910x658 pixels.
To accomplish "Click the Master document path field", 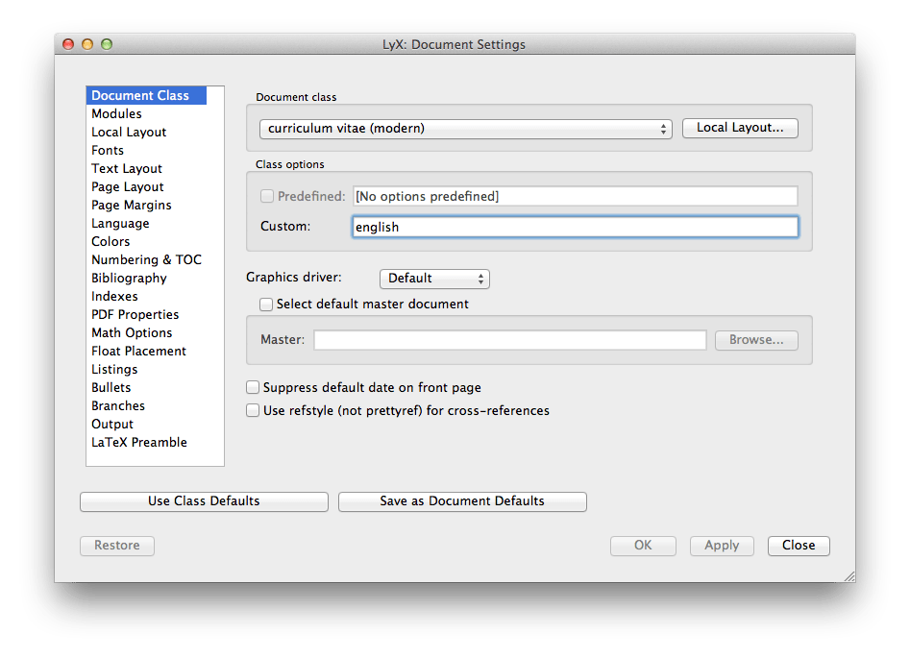I will click(510, 340).
